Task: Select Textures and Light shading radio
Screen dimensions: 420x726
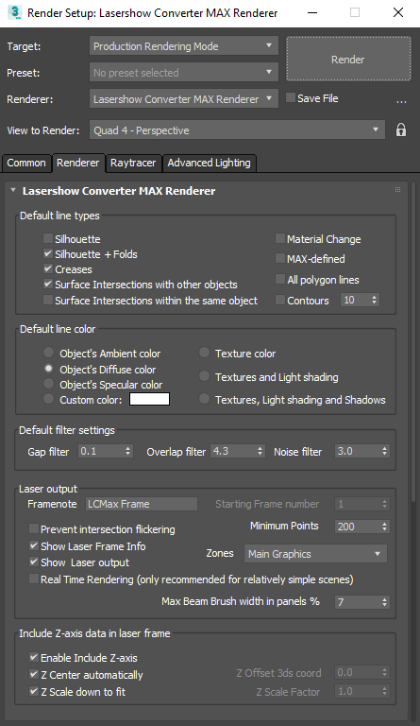Action: tap(204, 376)
